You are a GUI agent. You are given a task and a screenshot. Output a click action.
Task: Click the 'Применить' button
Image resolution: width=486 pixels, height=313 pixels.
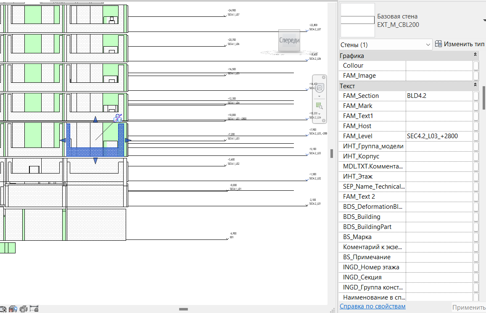[469, 307]
